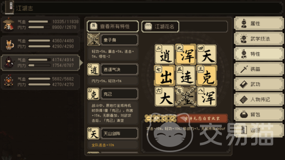Select the straw-hat character in party list
Viewport: 285px width, 160px height.
(x=40, y=24)
